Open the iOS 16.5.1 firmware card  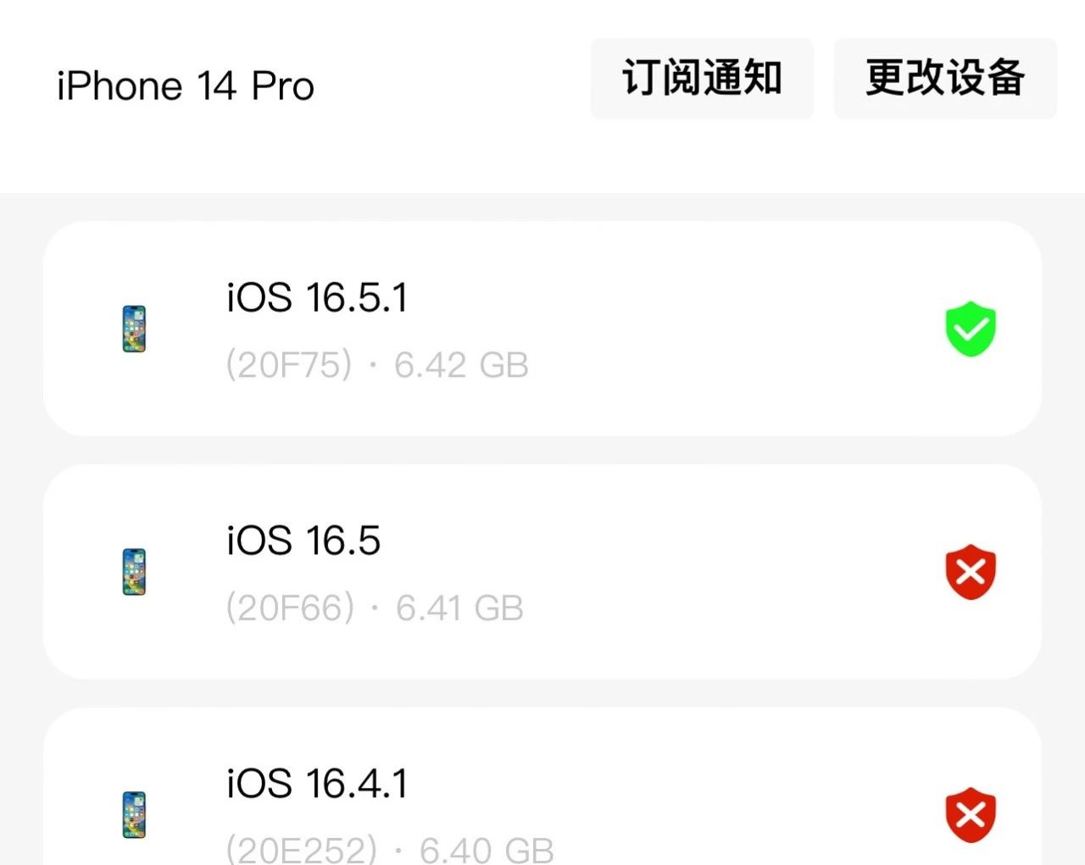[x=542, y=329]
